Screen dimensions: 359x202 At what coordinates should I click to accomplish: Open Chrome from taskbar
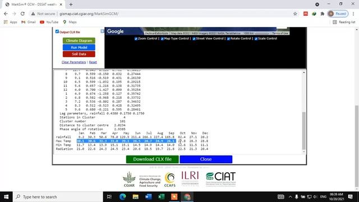point(187,197)
